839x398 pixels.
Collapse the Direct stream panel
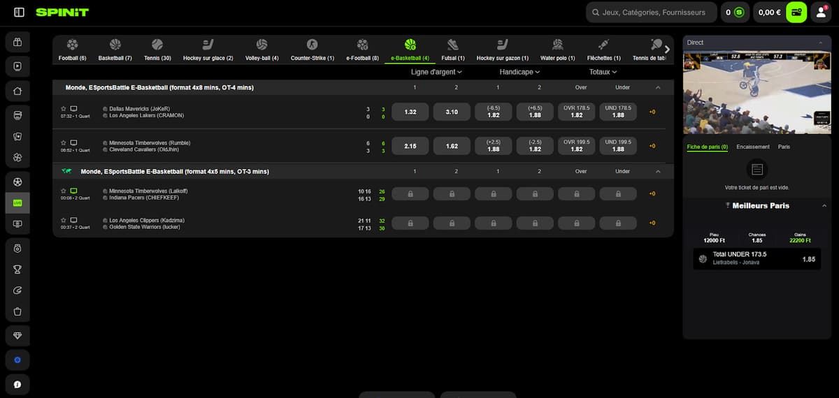click(x=820, y=43)
